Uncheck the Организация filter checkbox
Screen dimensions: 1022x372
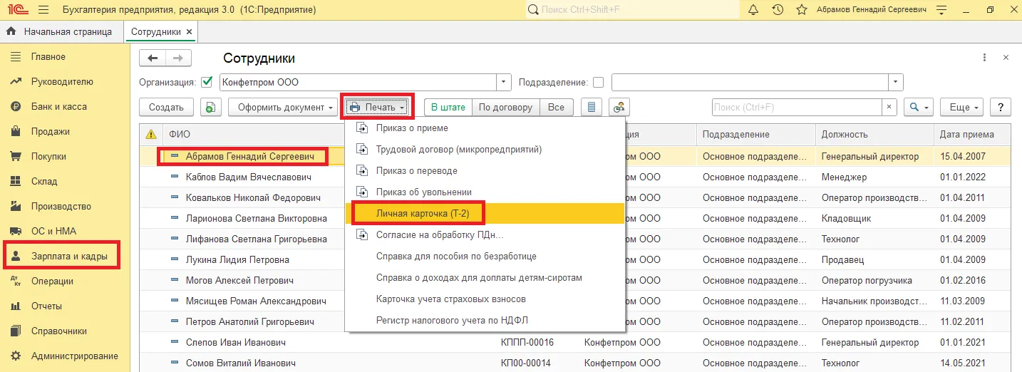tap(207, 82)
